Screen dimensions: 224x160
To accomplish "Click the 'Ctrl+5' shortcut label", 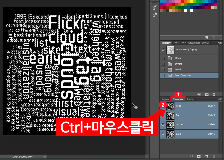I will [x=211, y=134].
